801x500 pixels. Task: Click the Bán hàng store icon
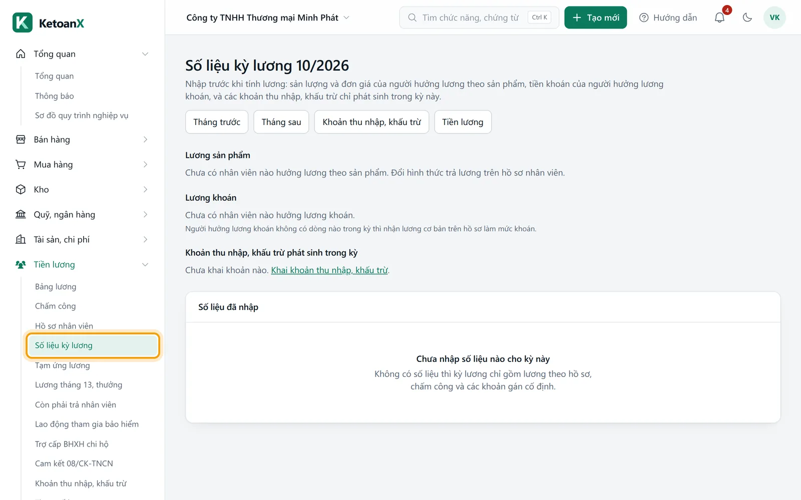(x=21, y=139)
